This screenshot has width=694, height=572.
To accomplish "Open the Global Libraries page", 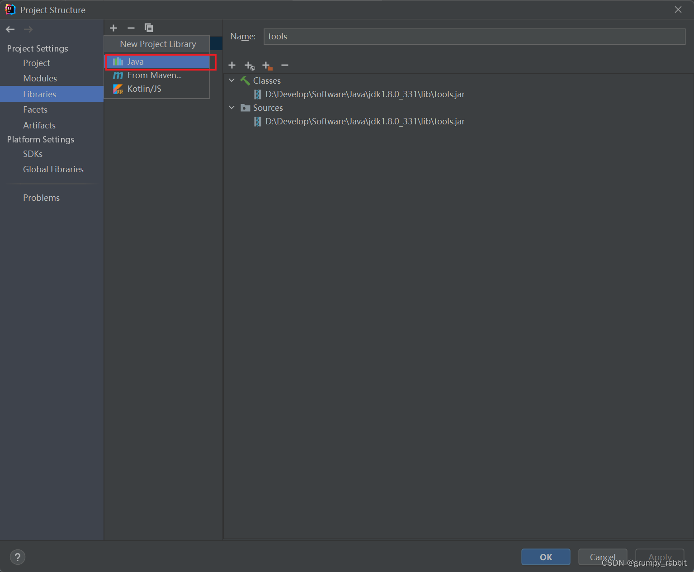I will [x=53, y=169].
